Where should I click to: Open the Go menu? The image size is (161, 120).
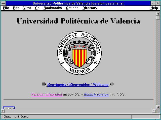(37, 8)
